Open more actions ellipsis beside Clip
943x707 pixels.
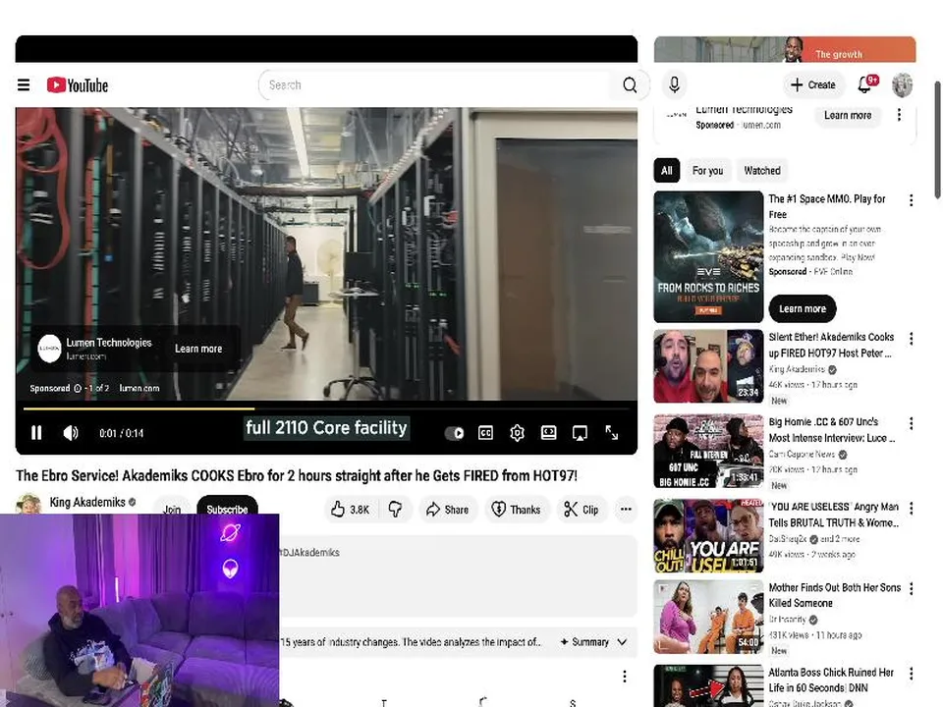click(626, 510)
